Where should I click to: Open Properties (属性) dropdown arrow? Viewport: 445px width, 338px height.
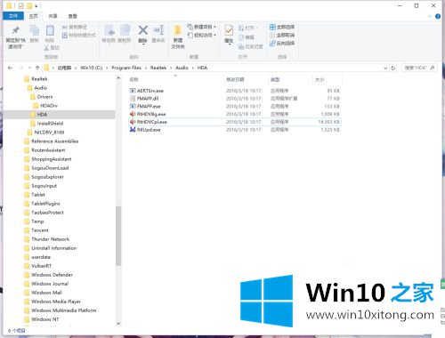pyautogui.click(x=229, y=44)
